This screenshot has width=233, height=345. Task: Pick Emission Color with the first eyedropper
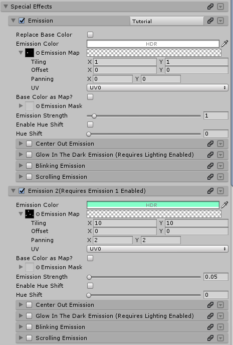224,44
